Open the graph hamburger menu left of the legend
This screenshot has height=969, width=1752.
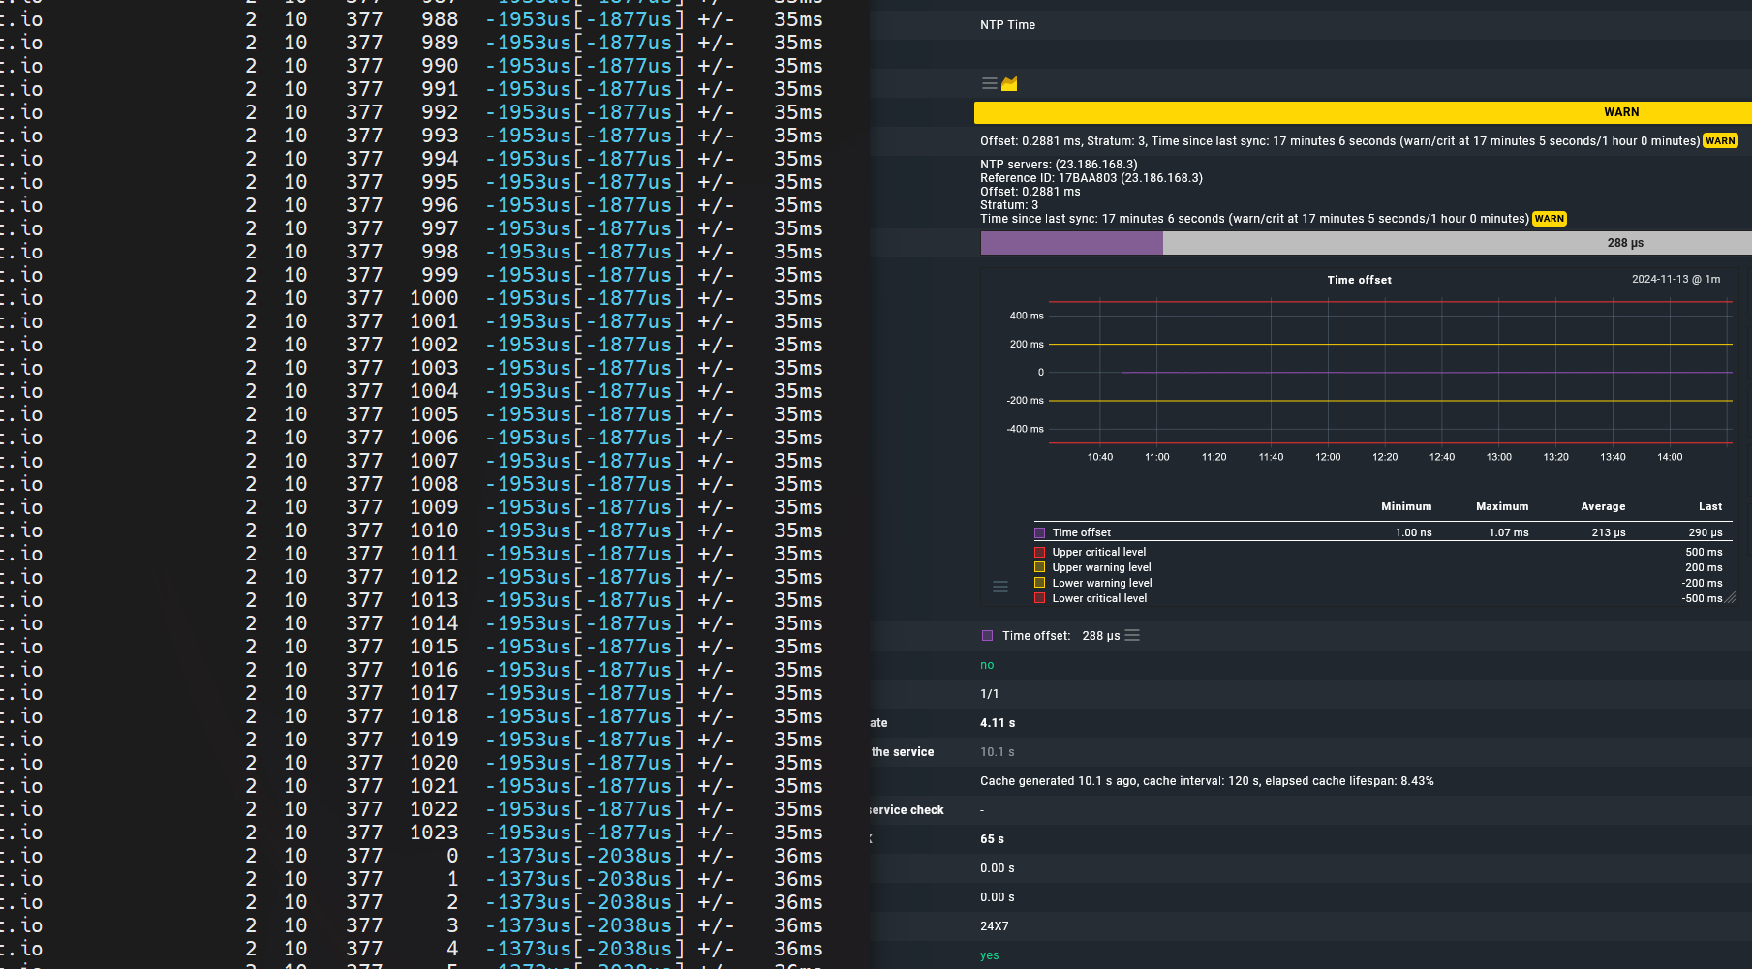[1000, 587]
